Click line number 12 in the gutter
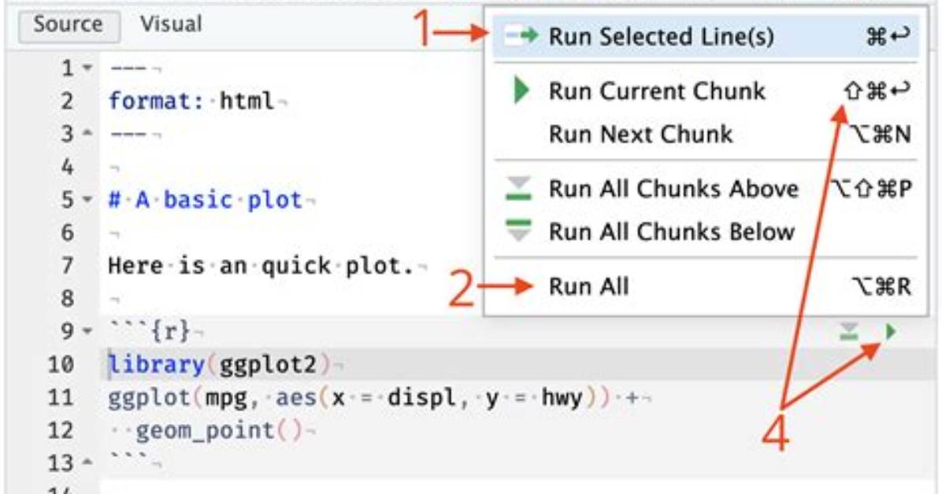 [x=61, y=429]
